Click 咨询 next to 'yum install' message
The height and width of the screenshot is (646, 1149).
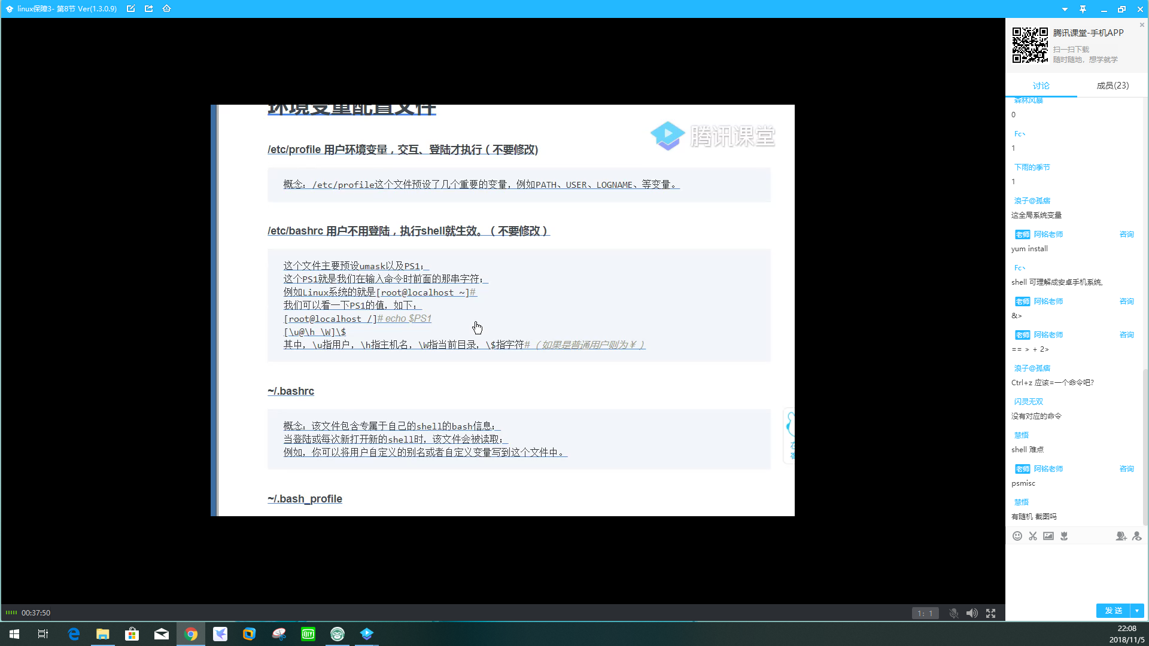(x=1127, y=234)
